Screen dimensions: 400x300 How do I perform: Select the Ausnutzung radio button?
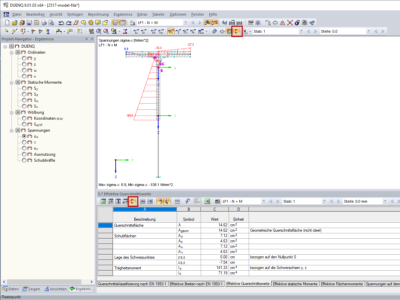click(x=24, y=154)
